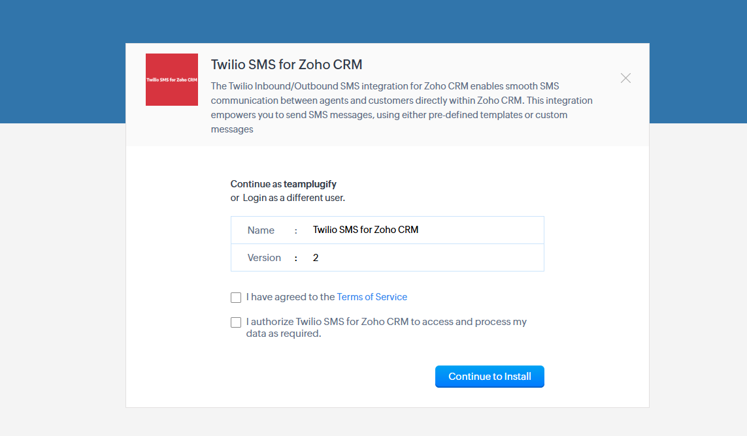The image size is (747, 436).
Task: Enable the data access authorization checkbox
Action: click(236, 322)
